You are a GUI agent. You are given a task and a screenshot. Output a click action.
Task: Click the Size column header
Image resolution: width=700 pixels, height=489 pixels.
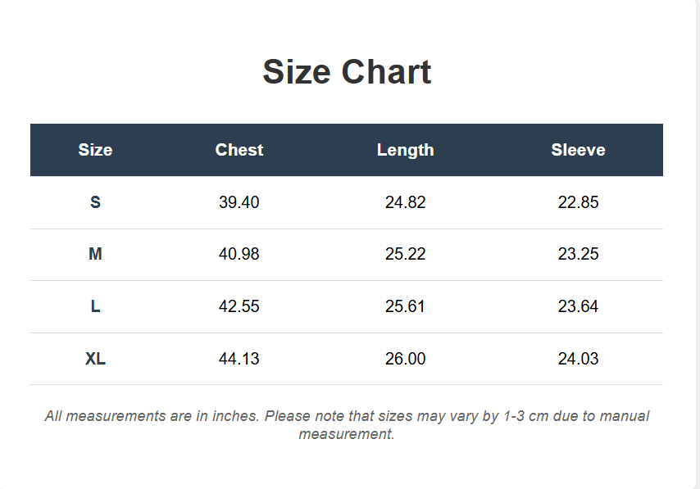click(95, 150)
